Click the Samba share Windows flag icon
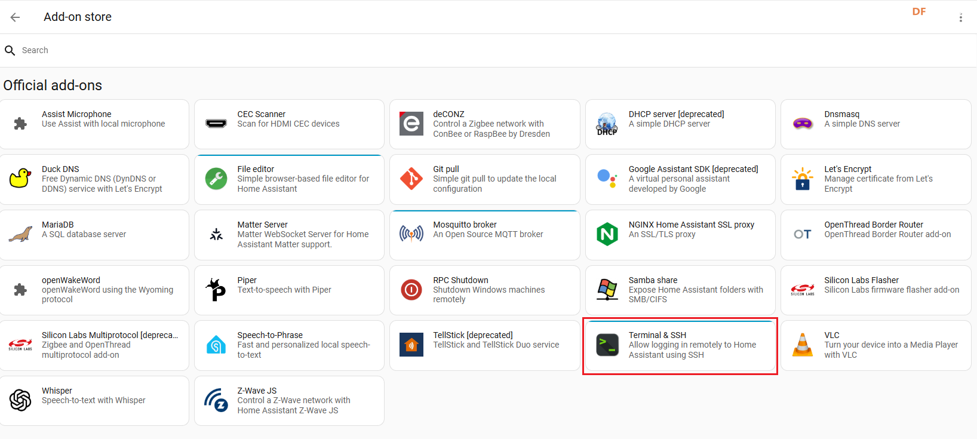Screen dimensions: 977x439 point(607,290)
